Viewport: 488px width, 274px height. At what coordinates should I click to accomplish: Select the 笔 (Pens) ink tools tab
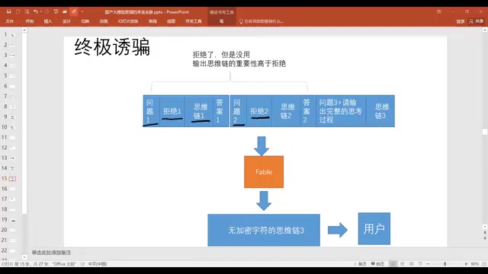point(221,21)
